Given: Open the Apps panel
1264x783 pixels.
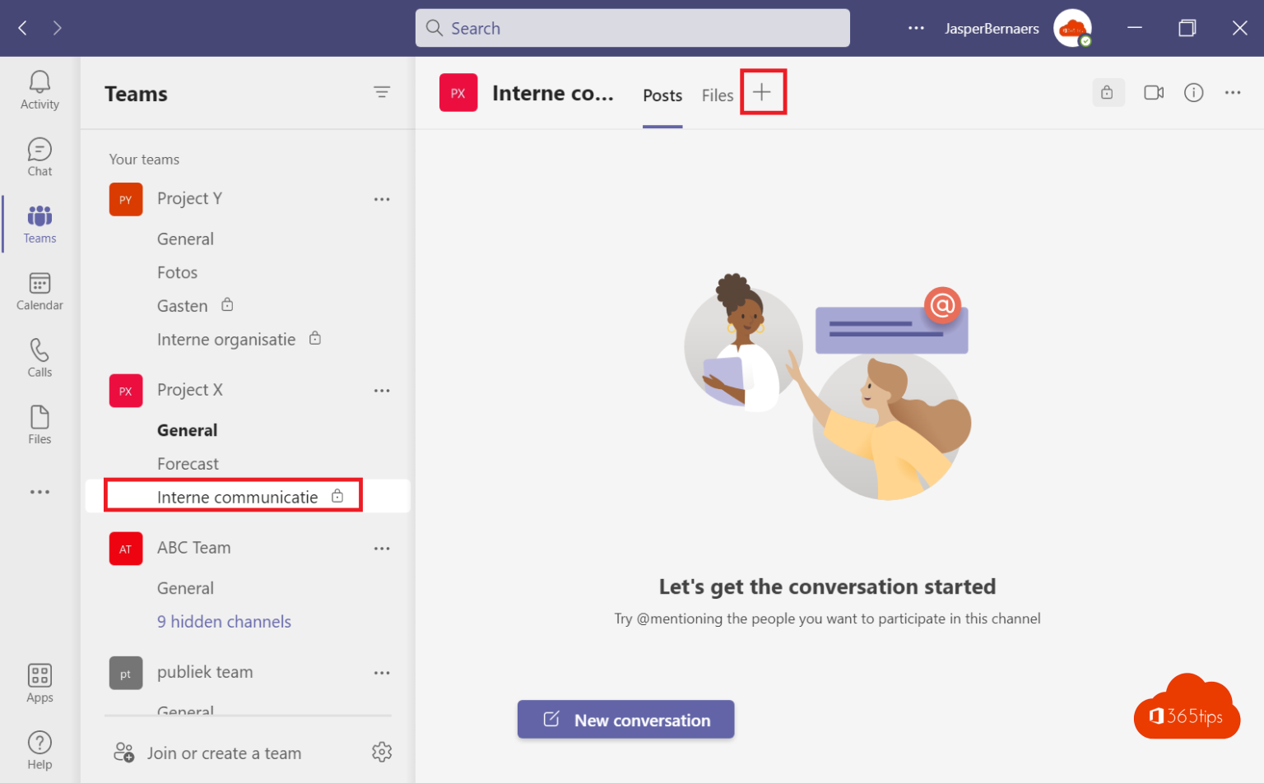Looking at the screenshot, I should [x=39, y=682].
